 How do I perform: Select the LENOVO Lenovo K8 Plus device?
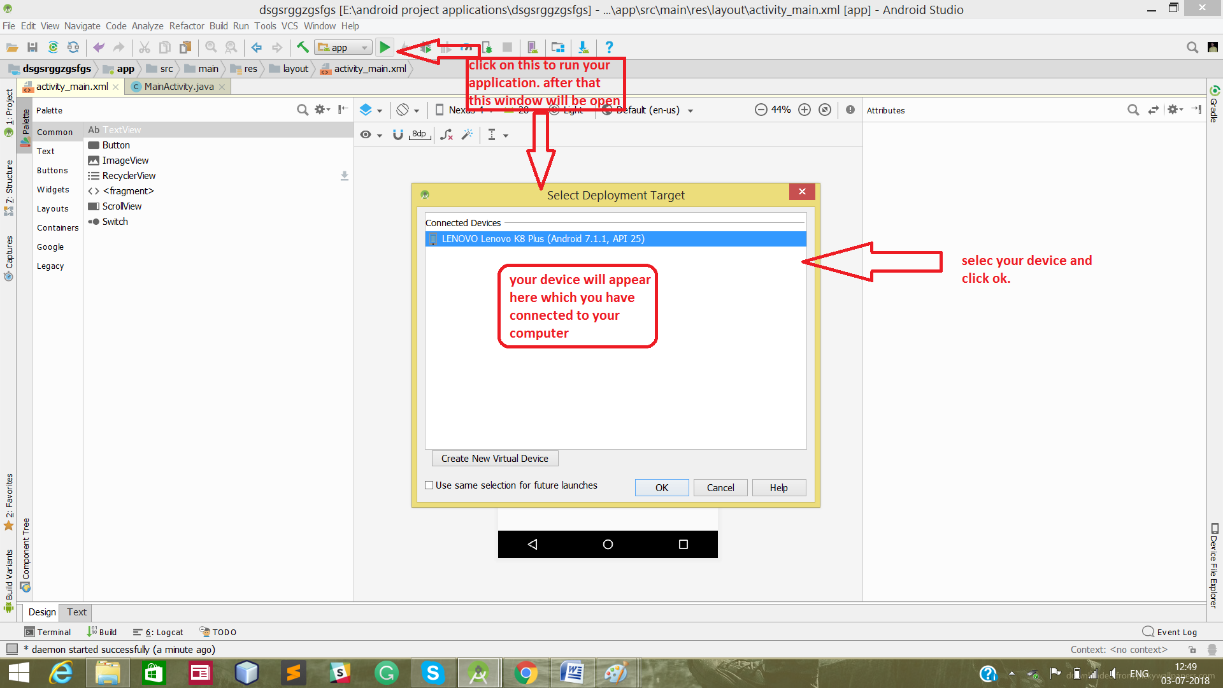coord(615,239)
